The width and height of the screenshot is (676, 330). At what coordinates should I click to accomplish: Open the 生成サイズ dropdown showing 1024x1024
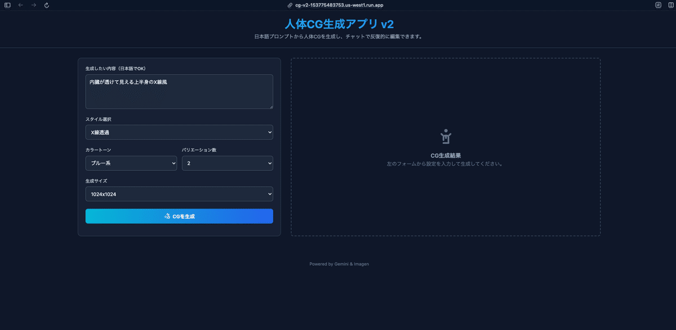(x=179, y=194)
